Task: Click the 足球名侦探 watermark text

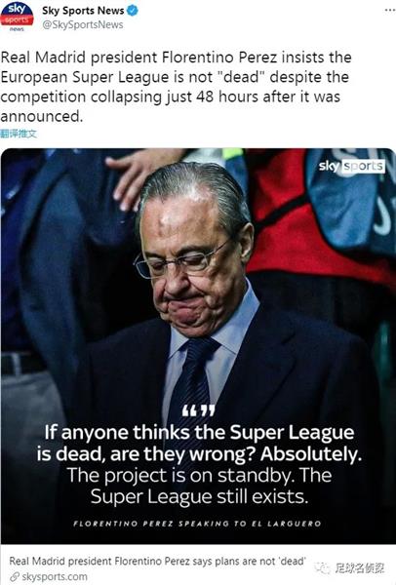Action: pyautogui.click(x=359, y=568)
